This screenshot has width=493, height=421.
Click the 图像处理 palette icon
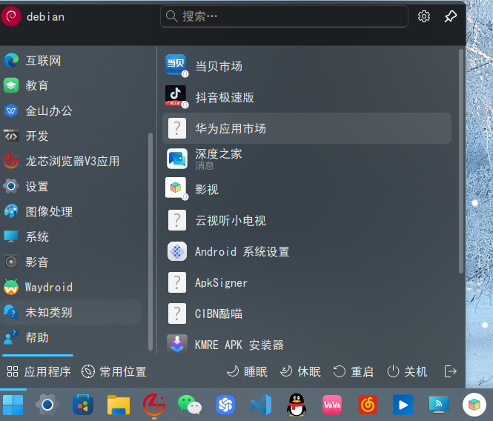point(11,211)
